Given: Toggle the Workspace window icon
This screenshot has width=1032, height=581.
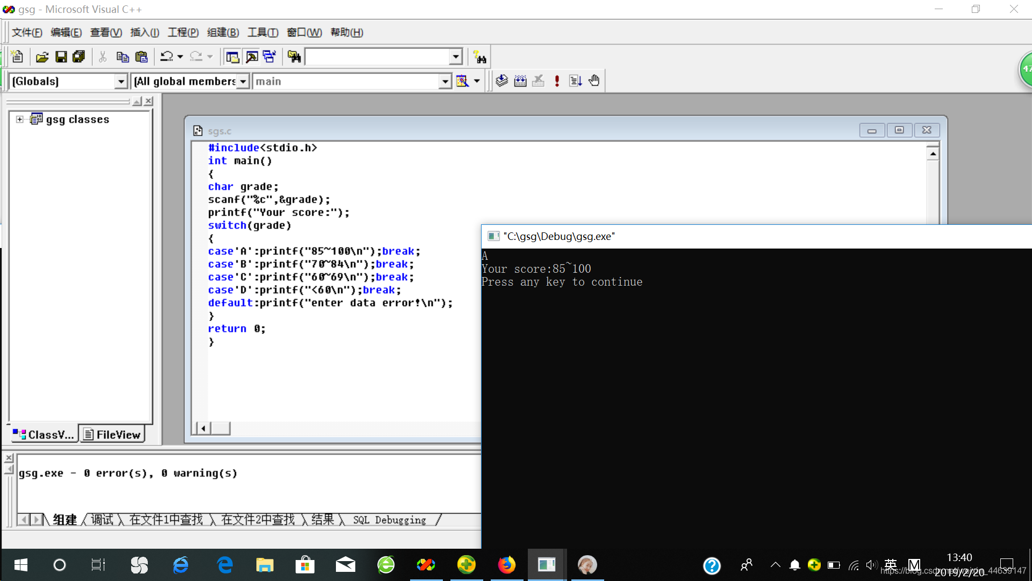Looking at the screenshot, I should point(232,56).
